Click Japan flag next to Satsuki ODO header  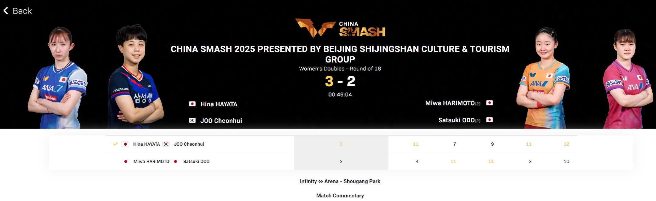(x=489, y=120)
